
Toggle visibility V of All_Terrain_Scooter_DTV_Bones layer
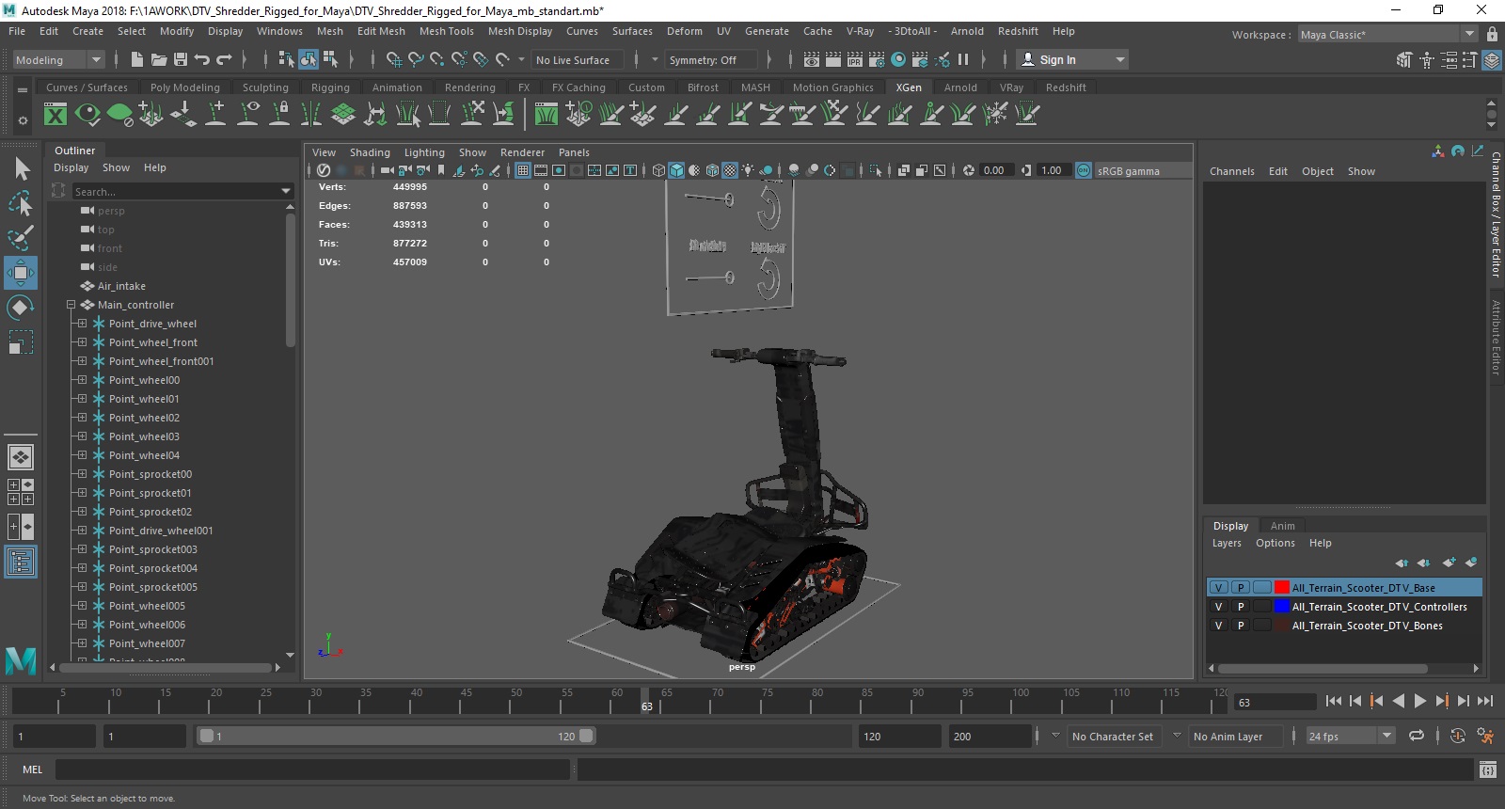pyautogui.click(x=1218, y=626)
